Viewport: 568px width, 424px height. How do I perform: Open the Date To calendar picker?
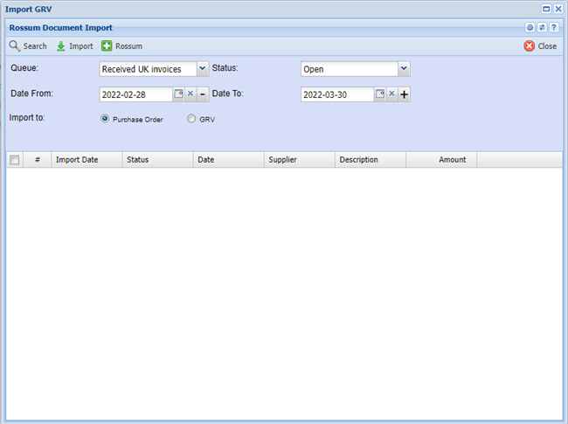[x=380, y=94]
